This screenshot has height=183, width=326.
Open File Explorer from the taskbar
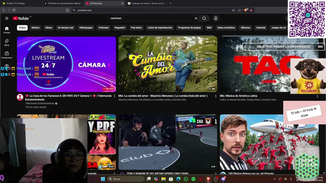(x=164, y=179)
